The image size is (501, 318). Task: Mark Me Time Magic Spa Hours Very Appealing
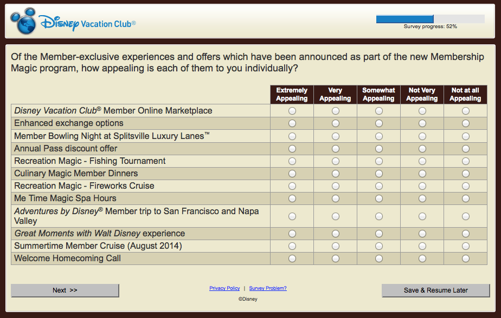click(x=336, y=198)
